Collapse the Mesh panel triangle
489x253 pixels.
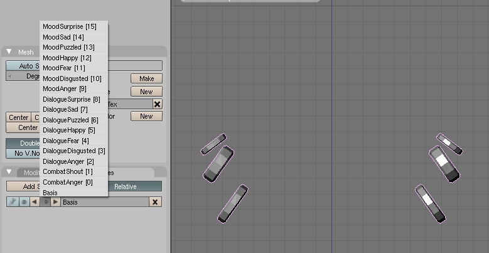point(9,52)
